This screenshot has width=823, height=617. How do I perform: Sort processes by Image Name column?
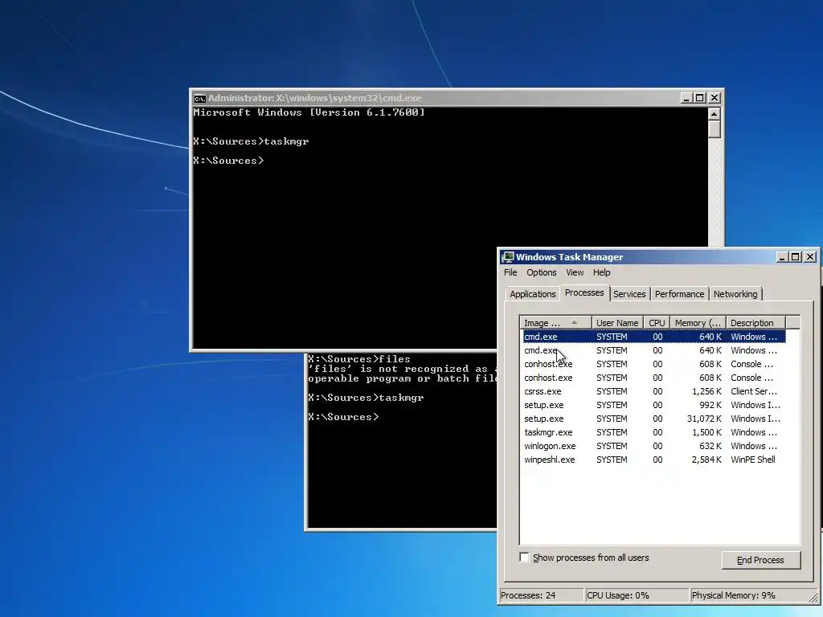click(556, 323)
